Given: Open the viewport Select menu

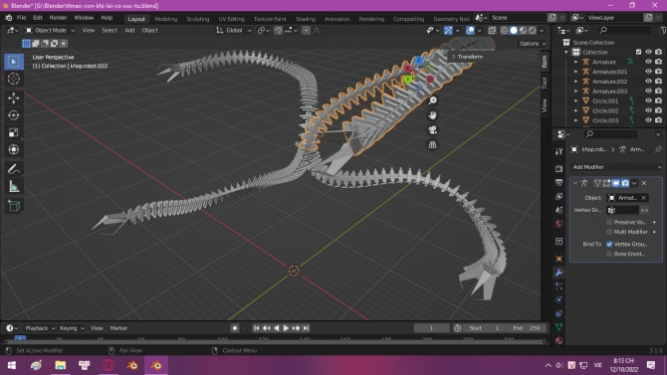Looking at the screenshot, I should point(110,30).
